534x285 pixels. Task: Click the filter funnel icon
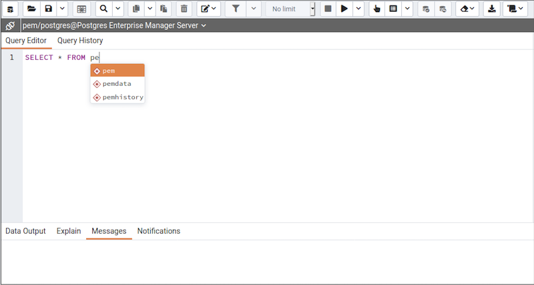pos(236,9)
